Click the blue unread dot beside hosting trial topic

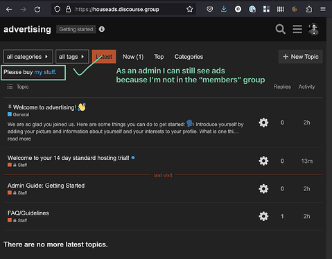pos(133,158)
